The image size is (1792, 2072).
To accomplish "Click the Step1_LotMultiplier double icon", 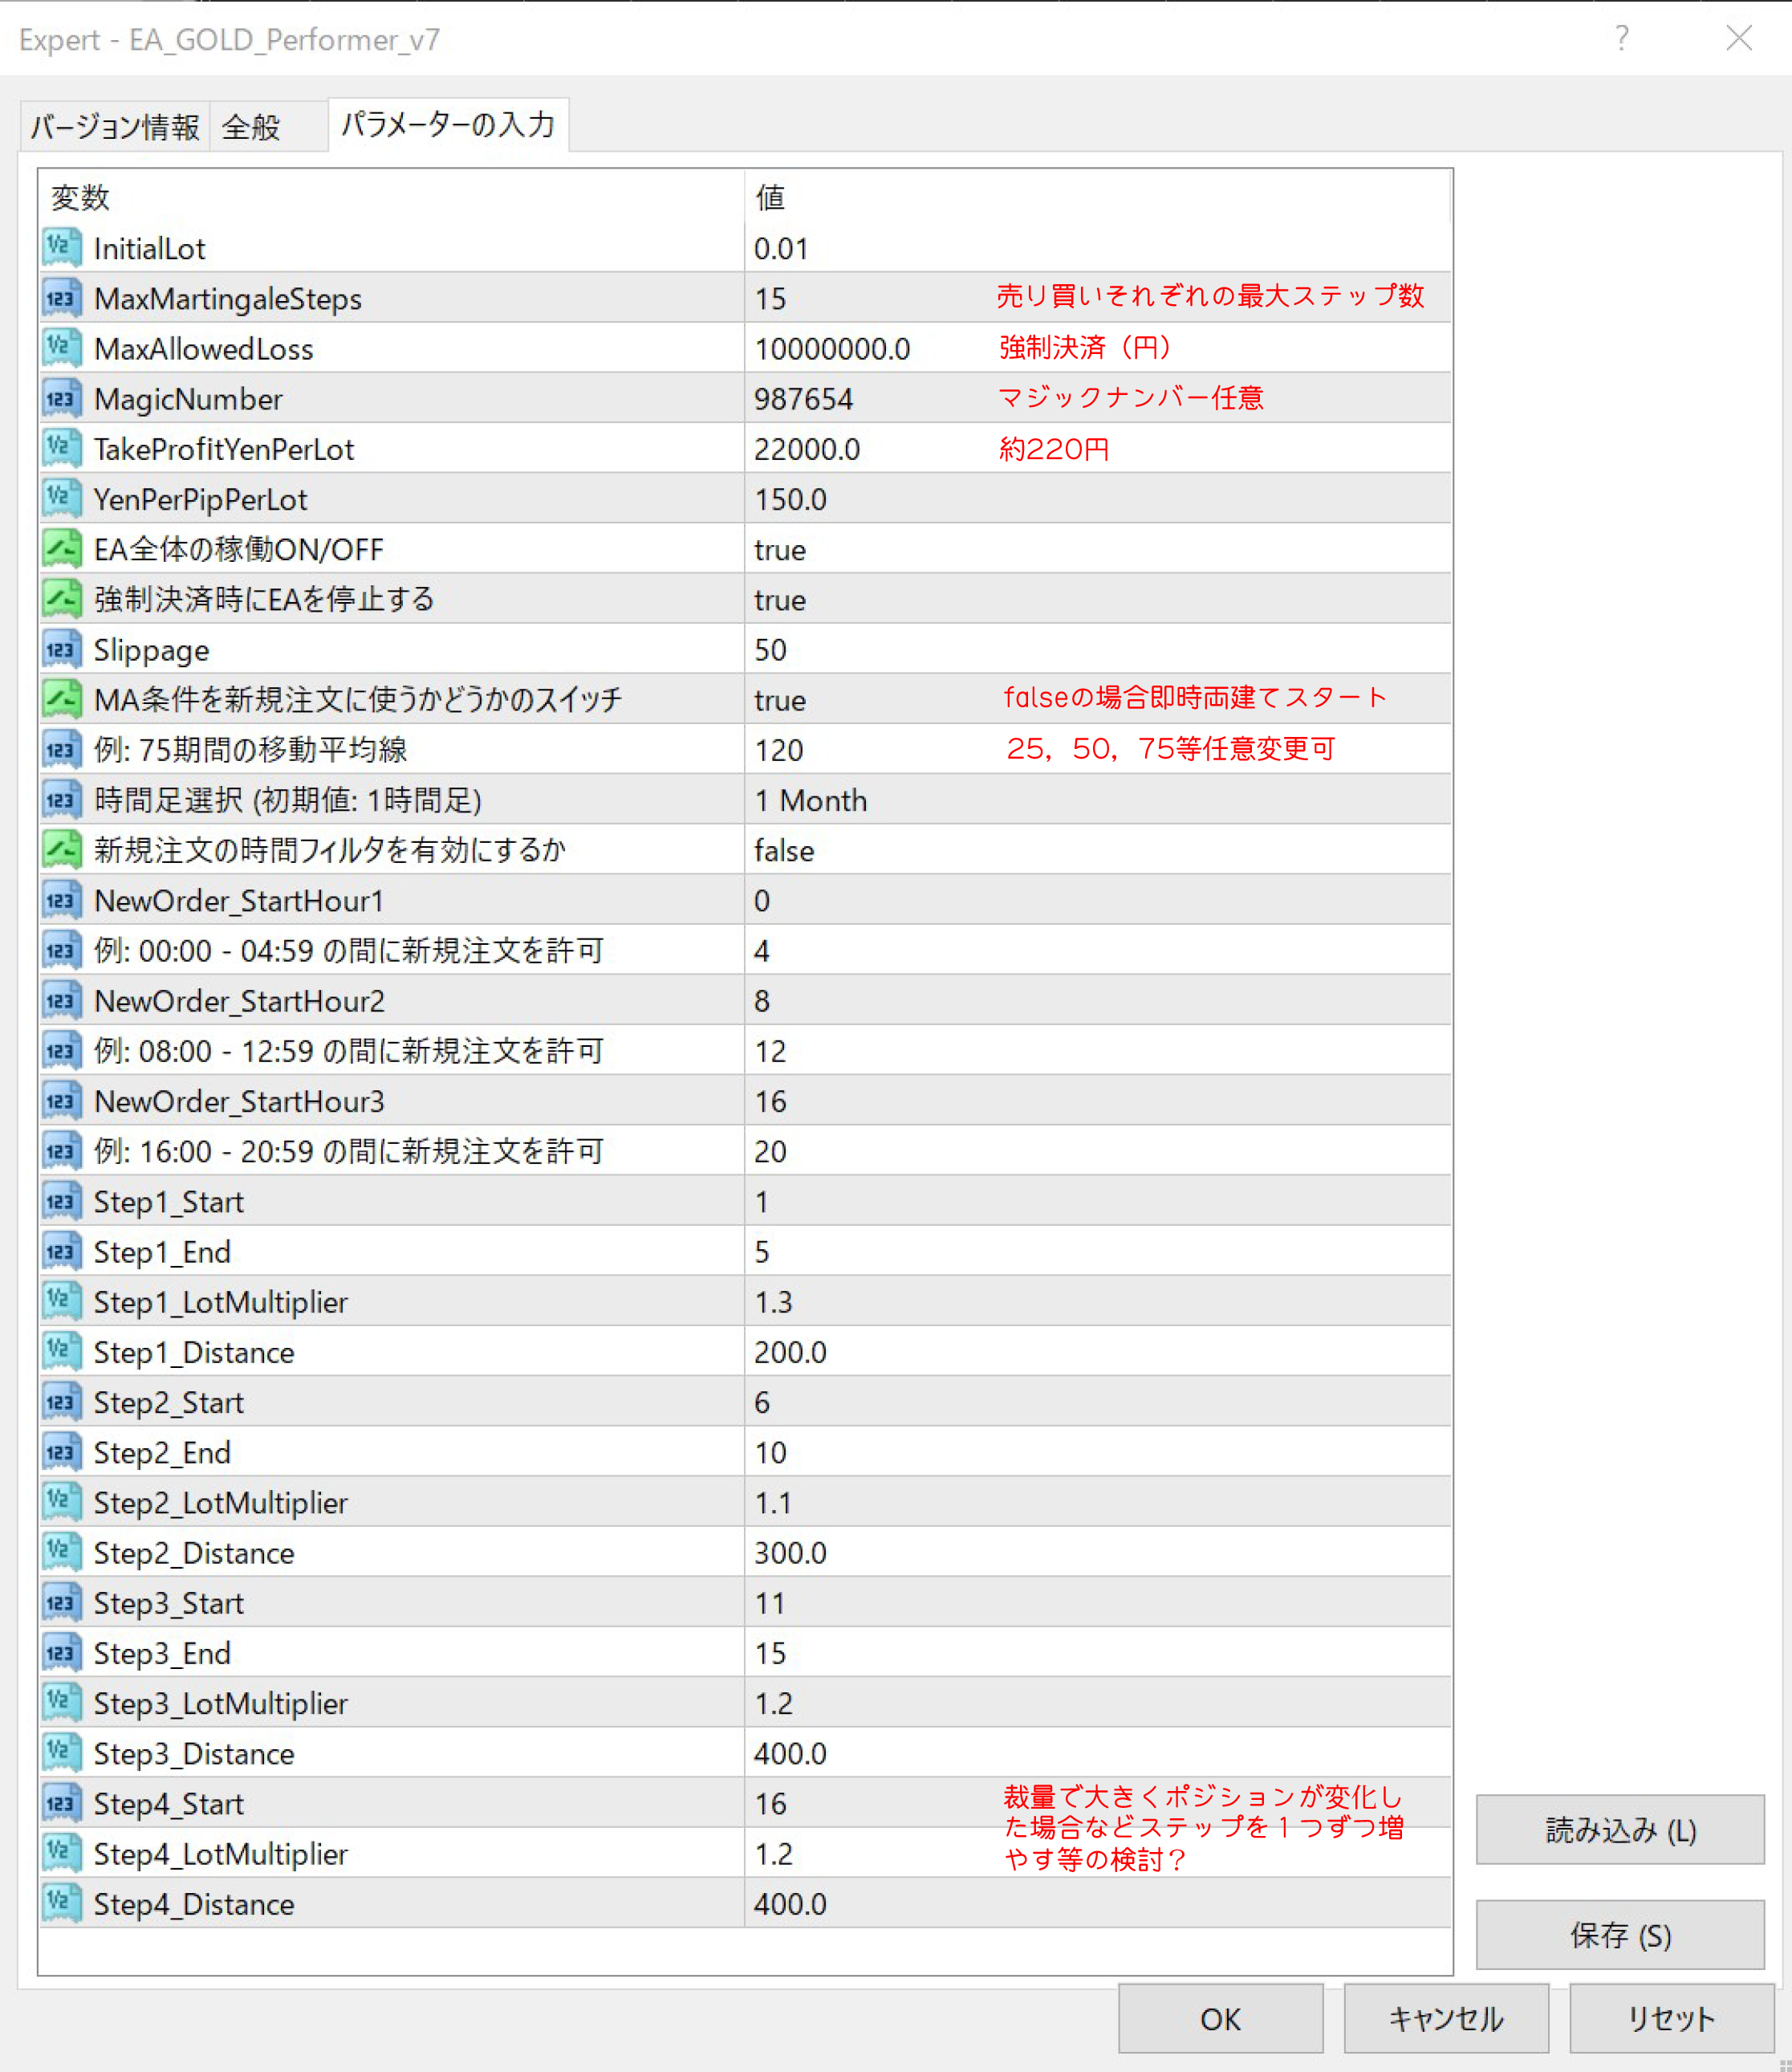I will coord(60,1301).
